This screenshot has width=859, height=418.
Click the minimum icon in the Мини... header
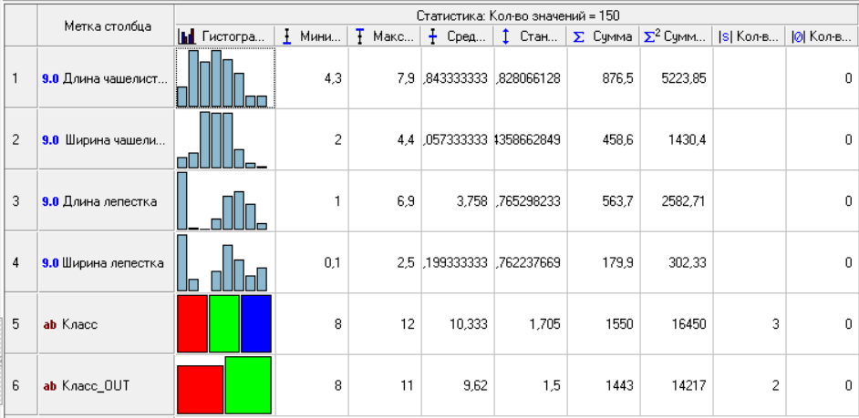pyautogui.click(x=286, y=36)
